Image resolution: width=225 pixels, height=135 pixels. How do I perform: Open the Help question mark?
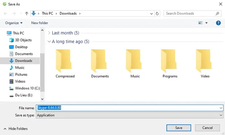218,23
